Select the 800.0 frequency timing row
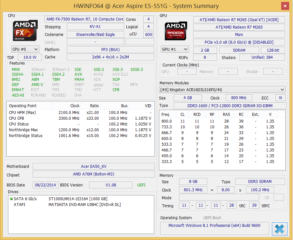The image size is (293, 240). (x=222, y=121)
